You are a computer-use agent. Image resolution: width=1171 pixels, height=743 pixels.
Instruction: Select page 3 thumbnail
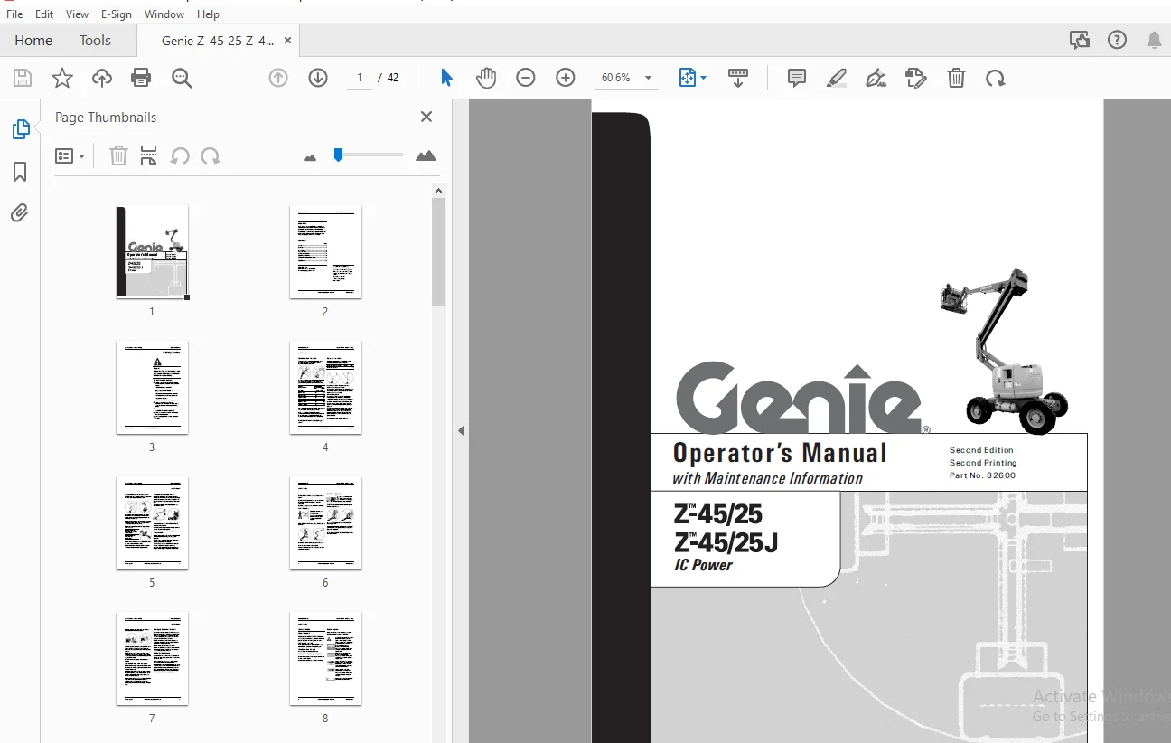[x=152, y=387]
